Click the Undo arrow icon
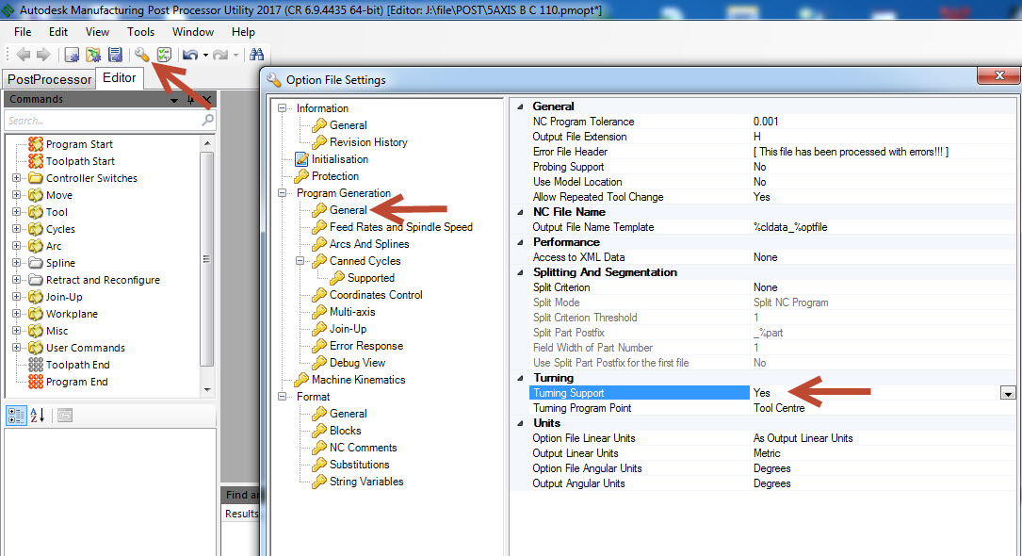The height and width of the screenshot is (556, 1022). [190, 55]
